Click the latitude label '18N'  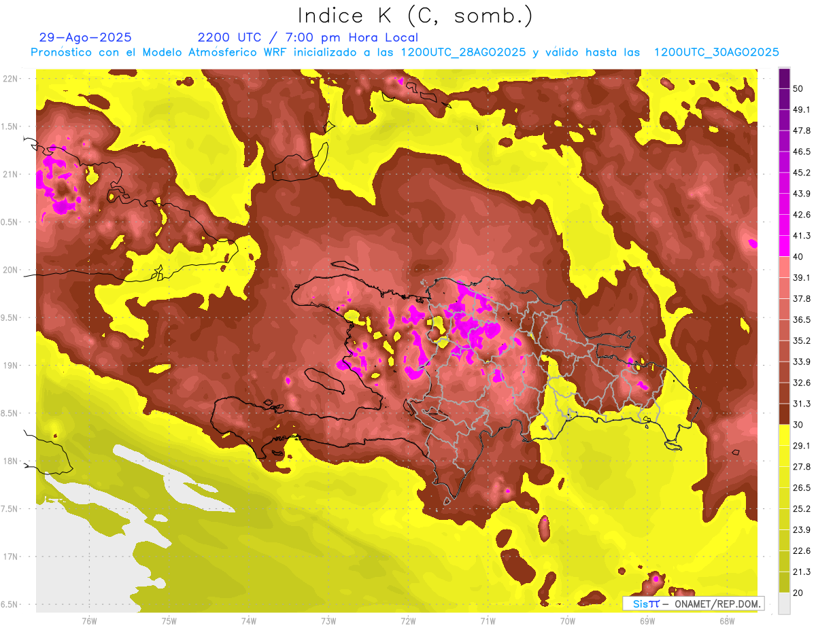pyautogui.click(x=12, y=461)
